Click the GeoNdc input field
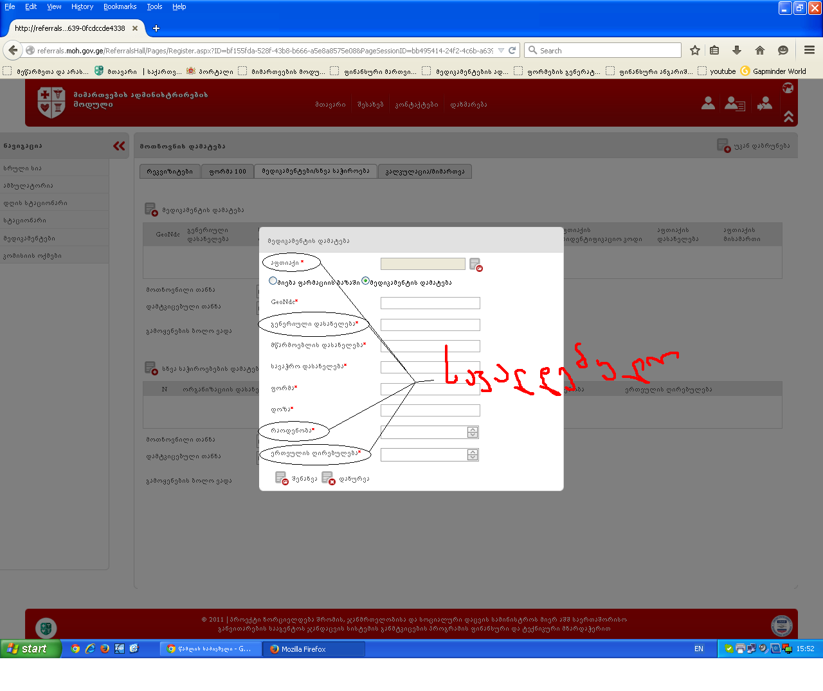 click(430, 303)
